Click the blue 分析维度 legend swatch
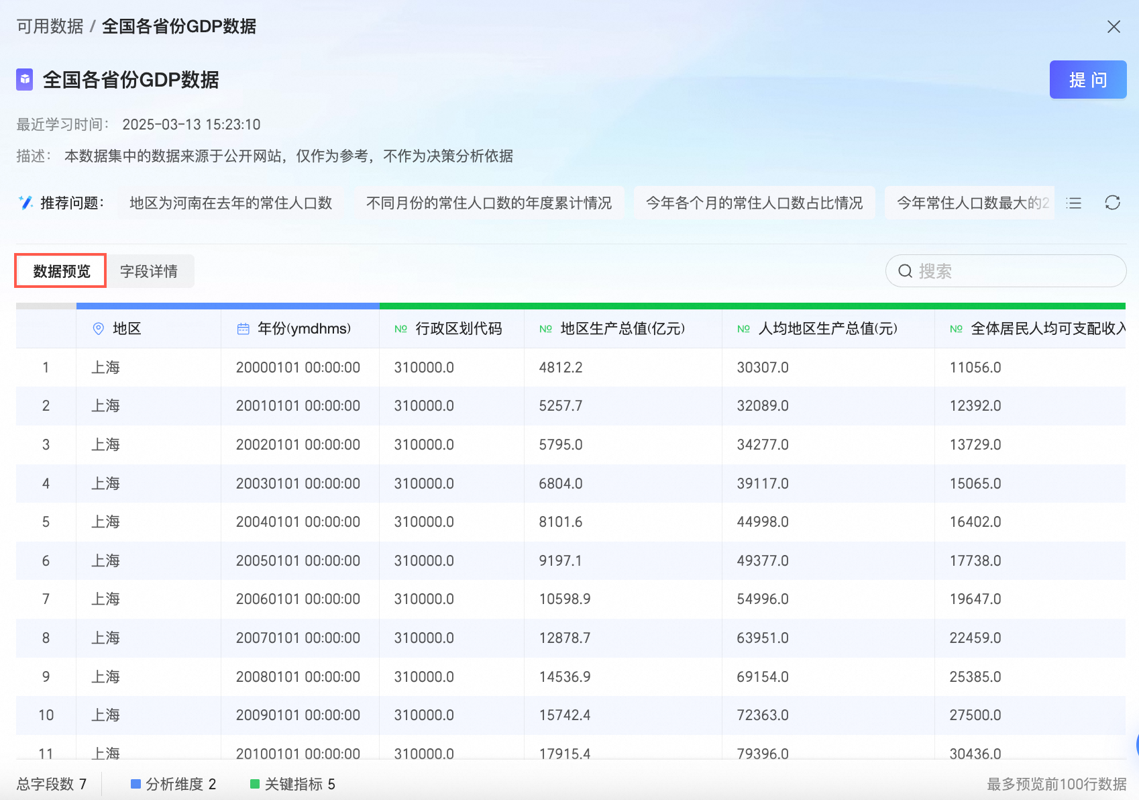 point(135,784)
